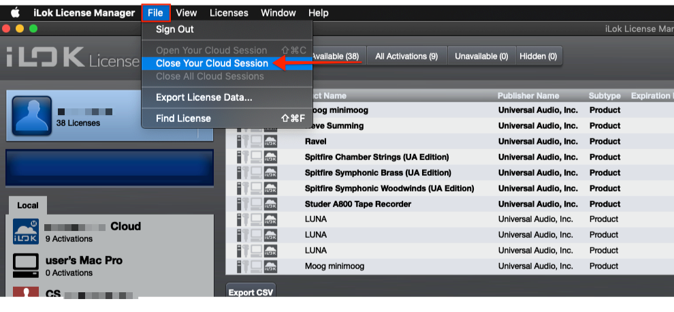Switch to All Activations (9) tab
This screenshot has width=674, height=312.
pos(406,57)
